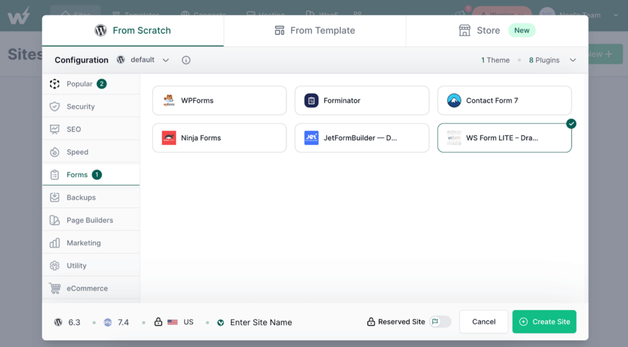Viewport: 628px width, 347px height.
Task: Click the eCommerce category label
Action: coord(87,288)
